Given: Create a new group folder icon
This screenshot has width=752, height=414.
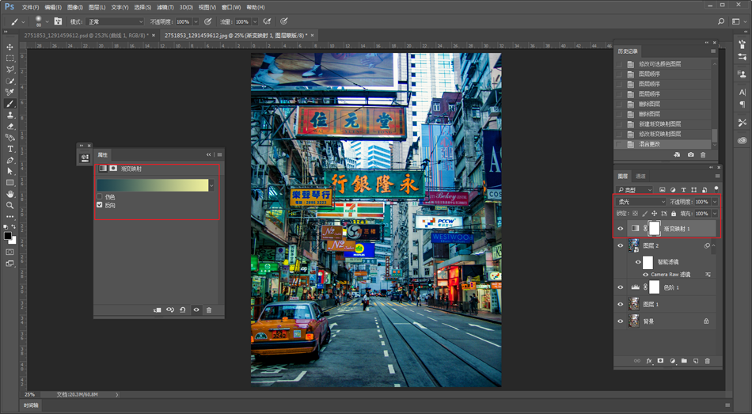Looking at the screenshot, I should coord(684,361).
